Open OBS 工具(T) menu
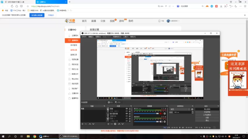This screenshot has width=248, height=139. 126,37
